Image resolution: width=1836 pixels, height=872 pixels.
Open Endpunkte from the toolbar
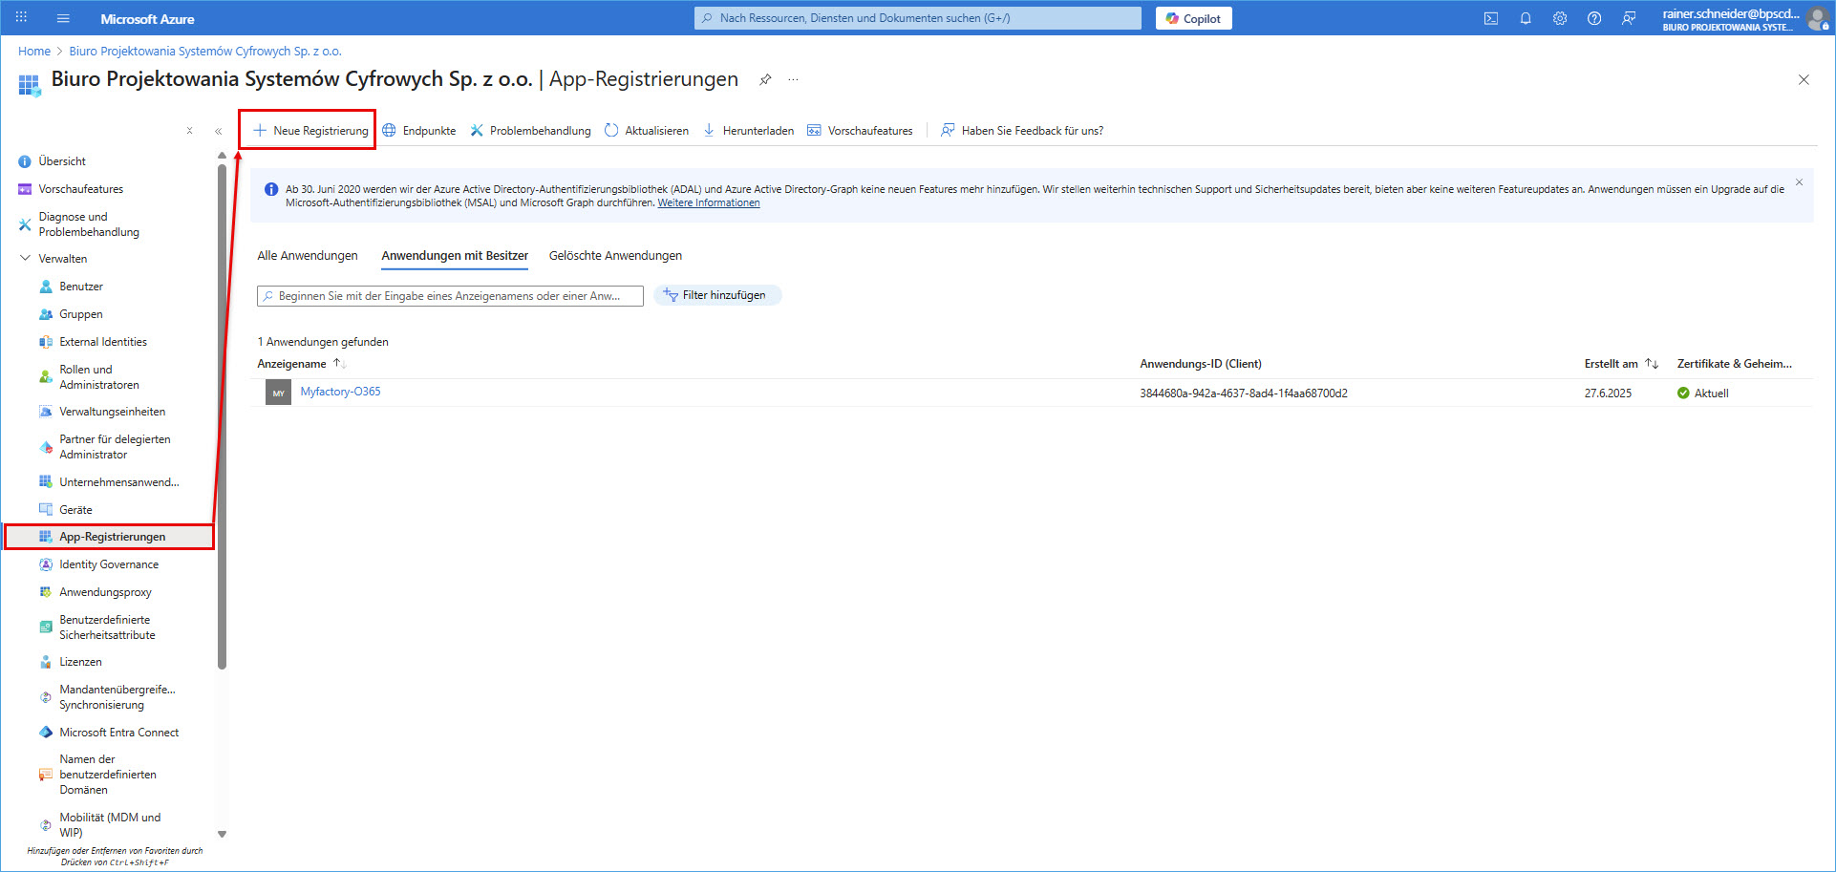[x=419, y=131]
